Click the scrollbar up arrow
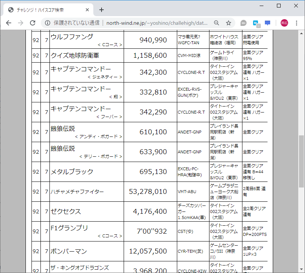The image size is (305, 273). tap(301, 33)
